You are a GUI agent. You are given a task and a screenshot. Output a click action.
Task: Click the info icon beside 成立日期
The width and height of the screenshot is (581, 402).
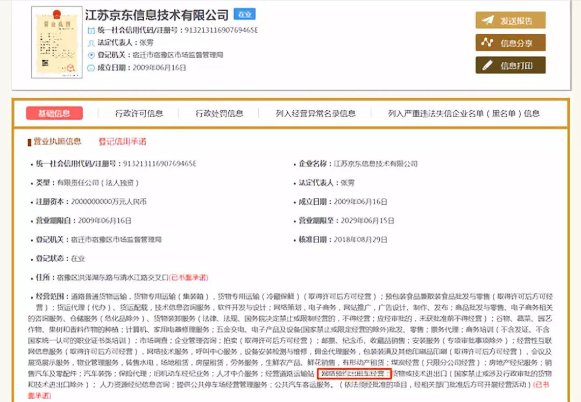[91, 68]
